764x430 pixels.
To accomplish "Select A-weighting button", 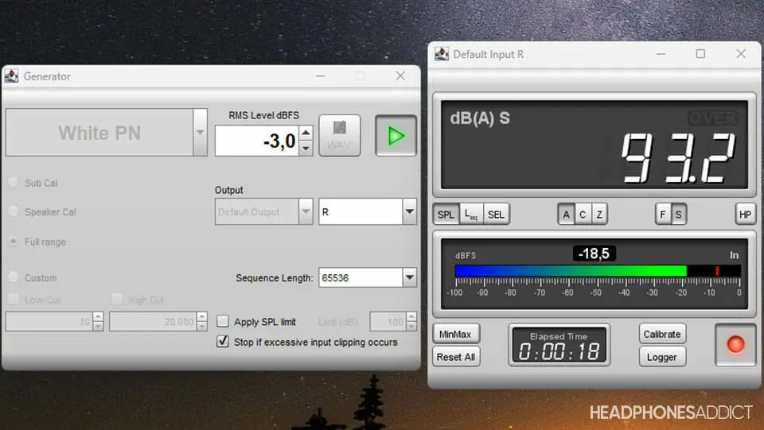I will click(x=567, y=214).
